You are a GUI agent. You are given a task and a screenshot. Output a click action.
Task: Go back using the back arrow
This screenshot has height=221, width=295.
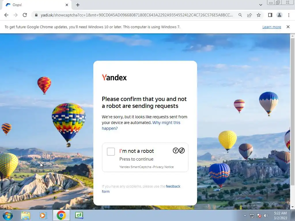[x=6, y=15]
